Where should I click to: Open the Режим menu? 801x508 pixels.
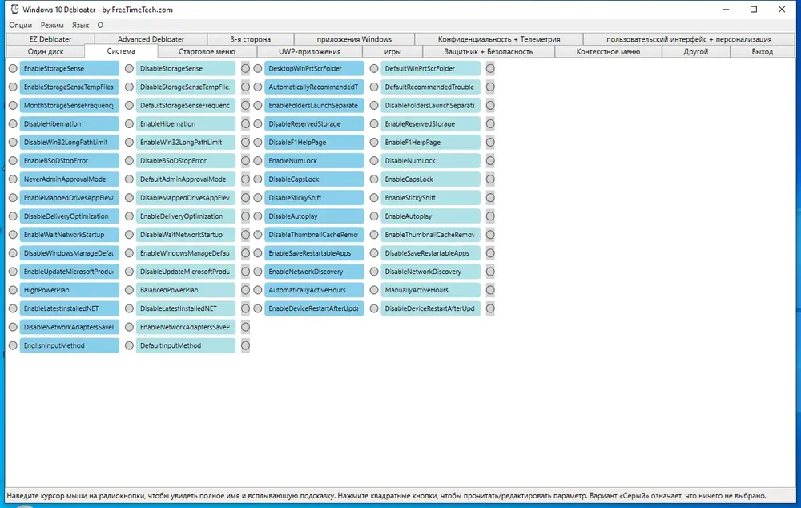(52, 25)
